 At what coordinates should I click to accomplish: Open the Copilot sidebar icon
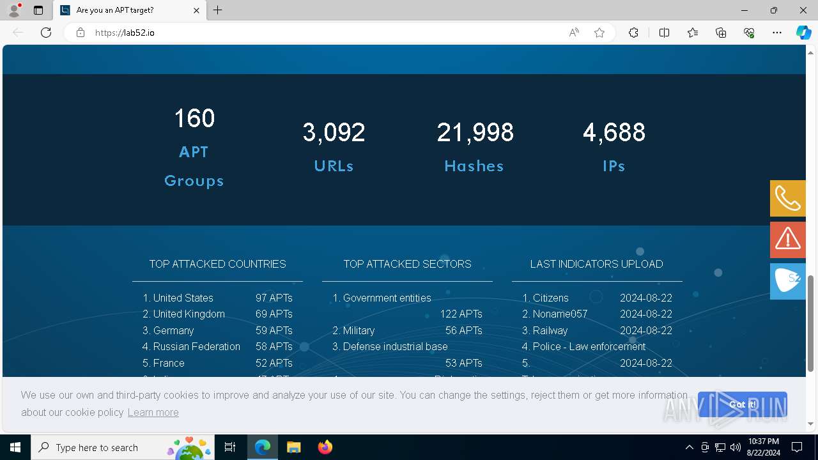803,33
